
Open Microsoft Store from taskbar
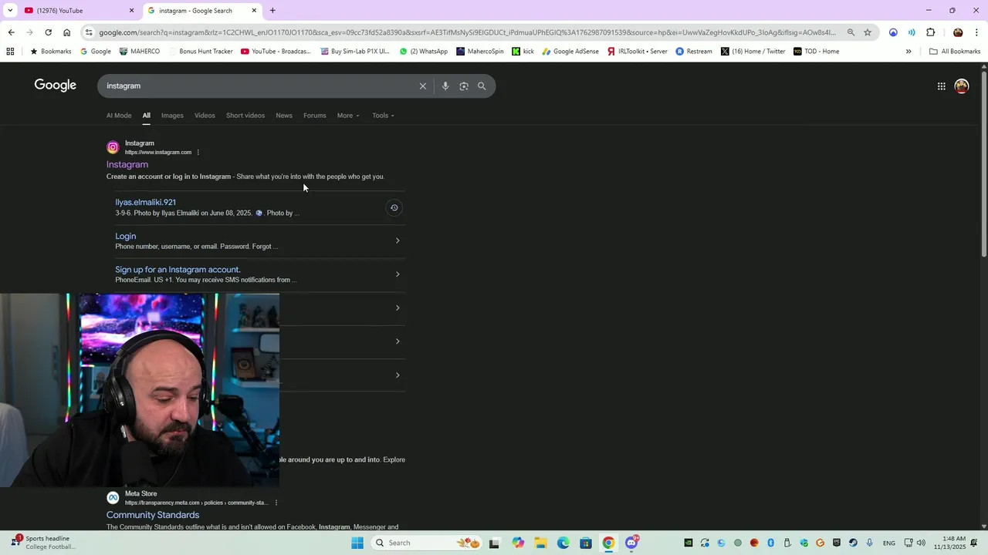586,543
